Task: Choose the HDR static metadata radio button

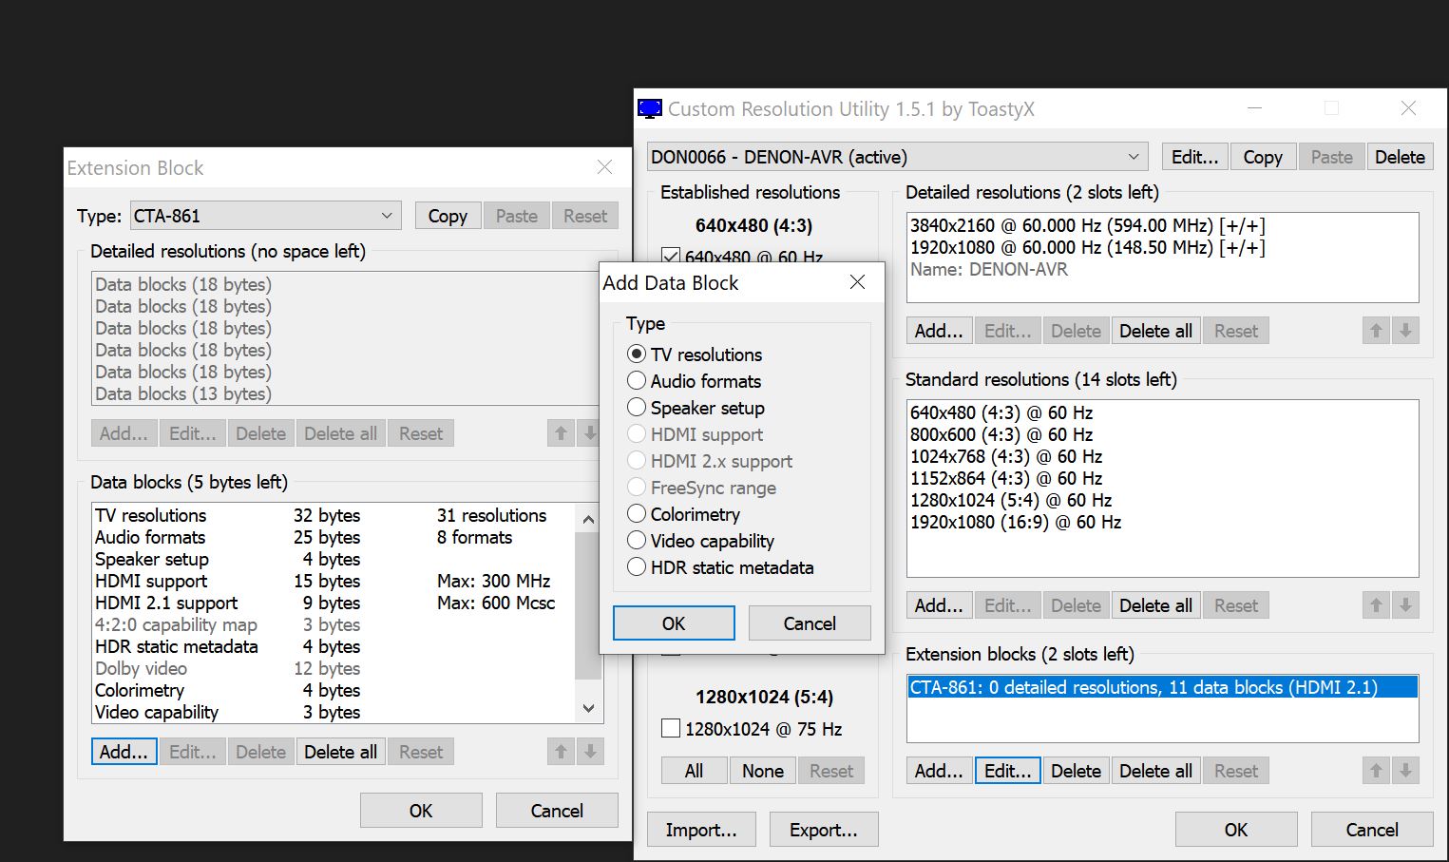Action: 637,567
